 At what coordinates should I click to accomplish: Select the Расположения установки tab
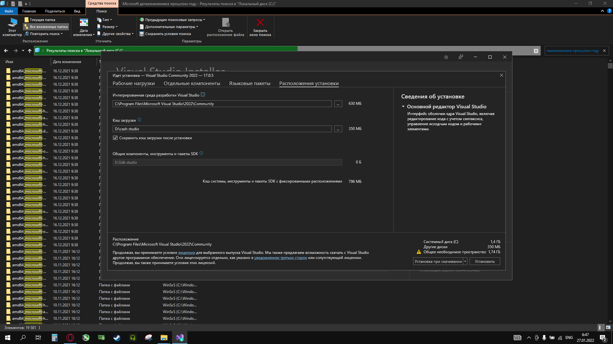(309, 83)
